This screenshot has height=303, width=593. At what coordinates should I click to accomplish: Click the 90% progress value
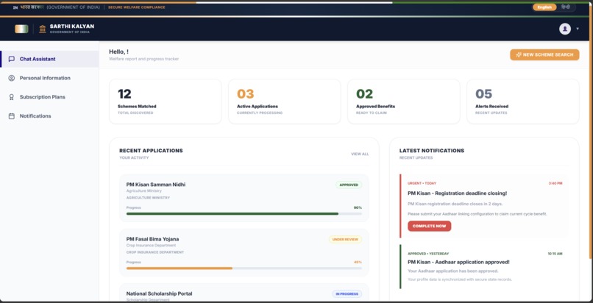358,208
